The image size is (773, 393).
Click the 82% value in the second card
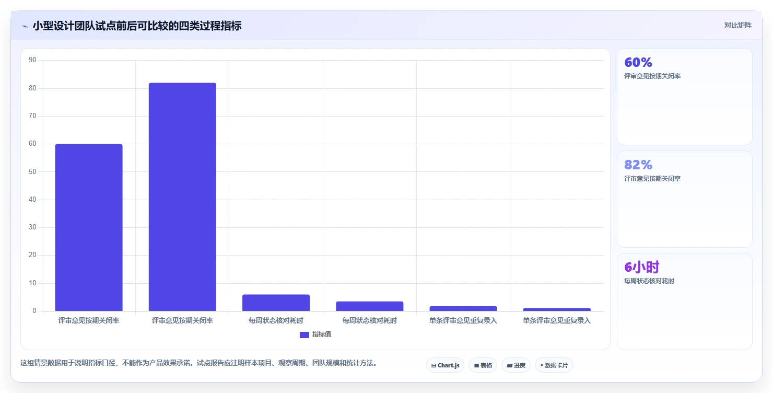pos(638,165)
